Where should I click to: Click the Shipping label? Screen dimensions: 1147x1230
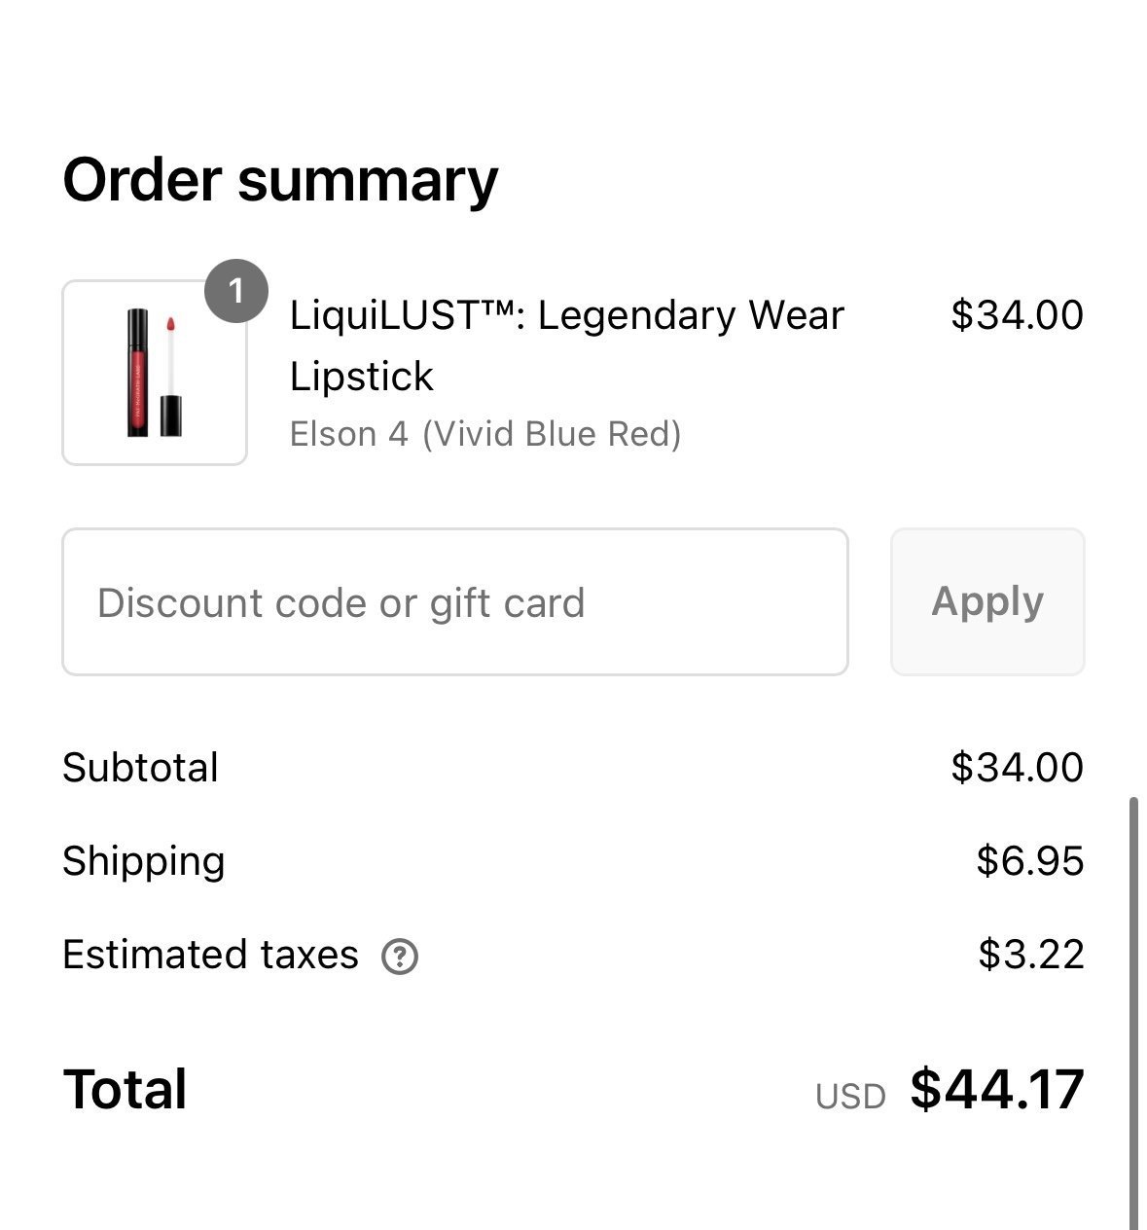coord(144,862)
